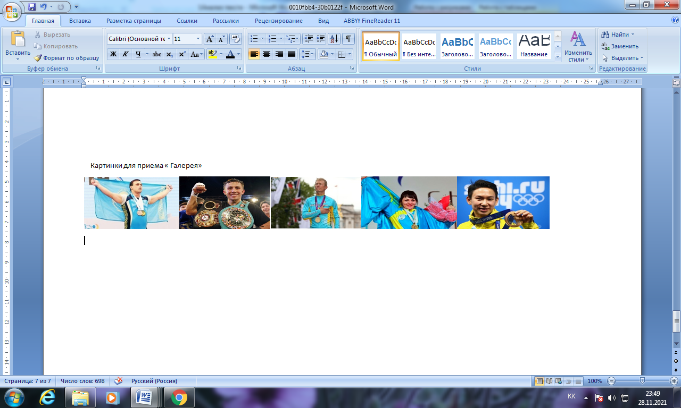Open the round Office button menu
The image size is (681, 408).
[12, 11]
